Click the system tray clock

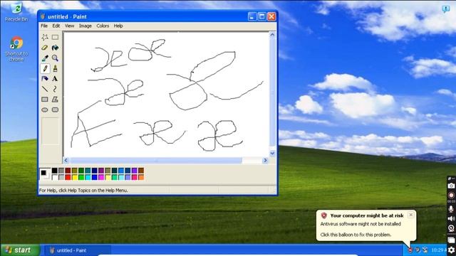[439, 250]
